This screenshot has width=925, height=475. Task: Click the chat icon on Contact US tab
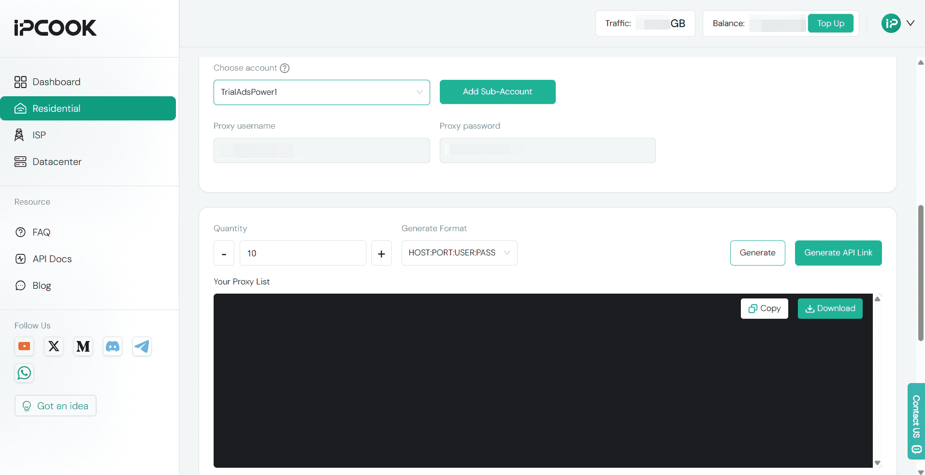coord(916,449)
